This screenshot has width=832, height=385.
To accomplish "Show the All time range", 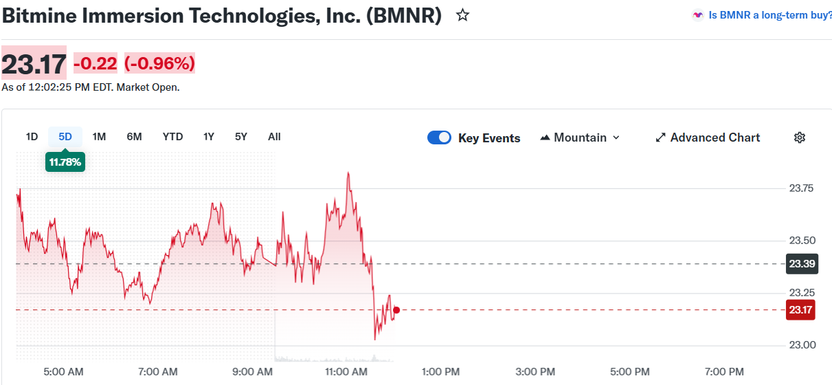I will (x=274, y=136).
